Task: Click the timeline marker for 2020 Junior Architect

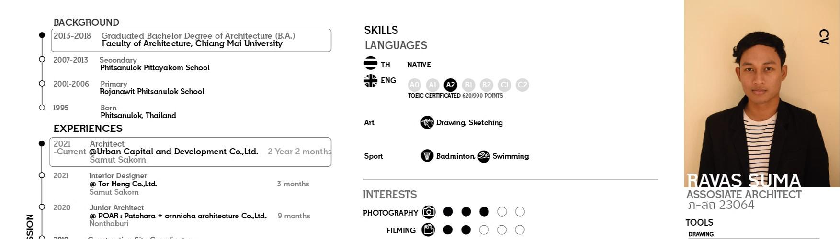Action: coord(42,207)
